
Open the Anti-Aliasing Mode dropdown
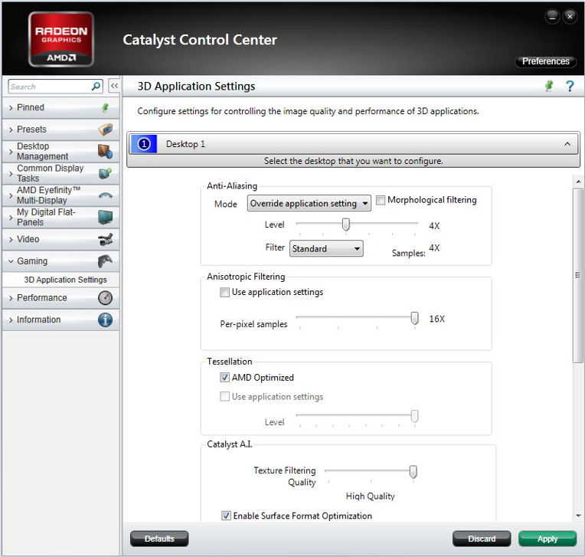[309, 204]
